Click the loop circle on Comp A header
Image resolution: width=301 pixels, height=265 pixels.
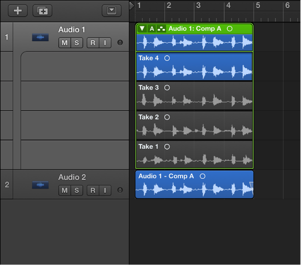click(x=230, y=29)
